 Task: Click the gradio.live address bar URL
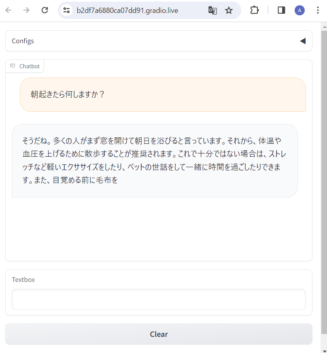coord(128,11)
